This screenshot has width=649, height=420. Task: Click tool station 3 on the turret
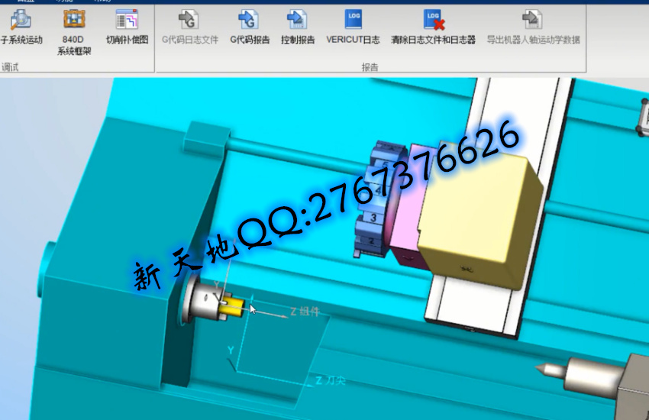coord(372,218)
